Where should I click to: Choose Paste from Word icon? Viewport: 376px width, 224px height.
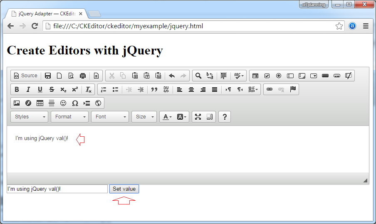coord(158,76)
